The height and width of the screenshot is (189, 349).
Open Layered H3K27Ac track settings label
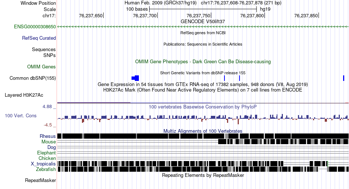[x=24, y=95]
